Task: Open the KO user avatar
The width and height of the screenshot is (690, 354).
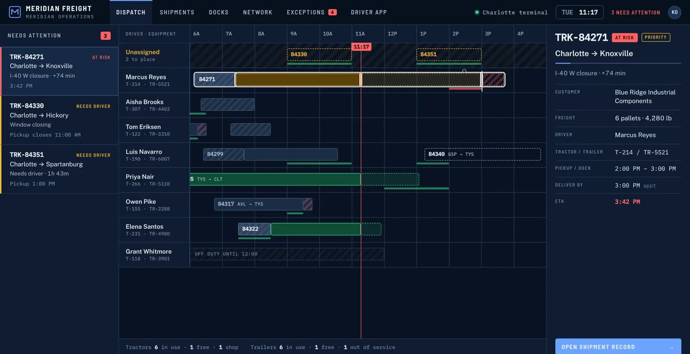Action: pyautogui.click(x=674, y=12)
